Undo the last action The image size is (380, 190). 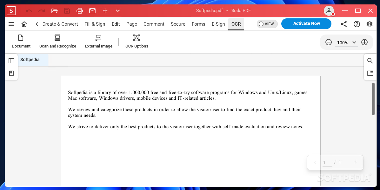coord(29,11)
